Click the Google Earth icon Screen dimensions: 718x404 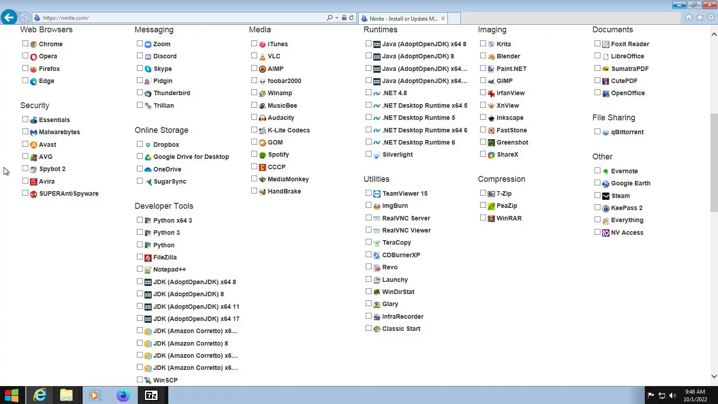[606, 184]
